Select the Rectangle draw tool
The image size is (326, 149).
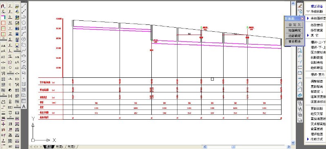tap(24, 28)
